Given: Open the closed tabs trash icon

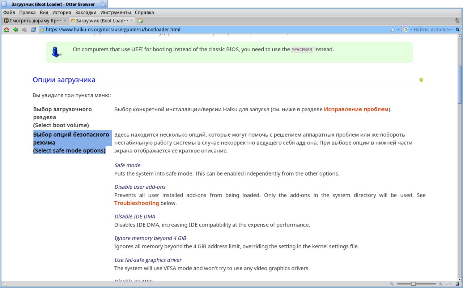Looking at the screenshot, I should point(457,21).
